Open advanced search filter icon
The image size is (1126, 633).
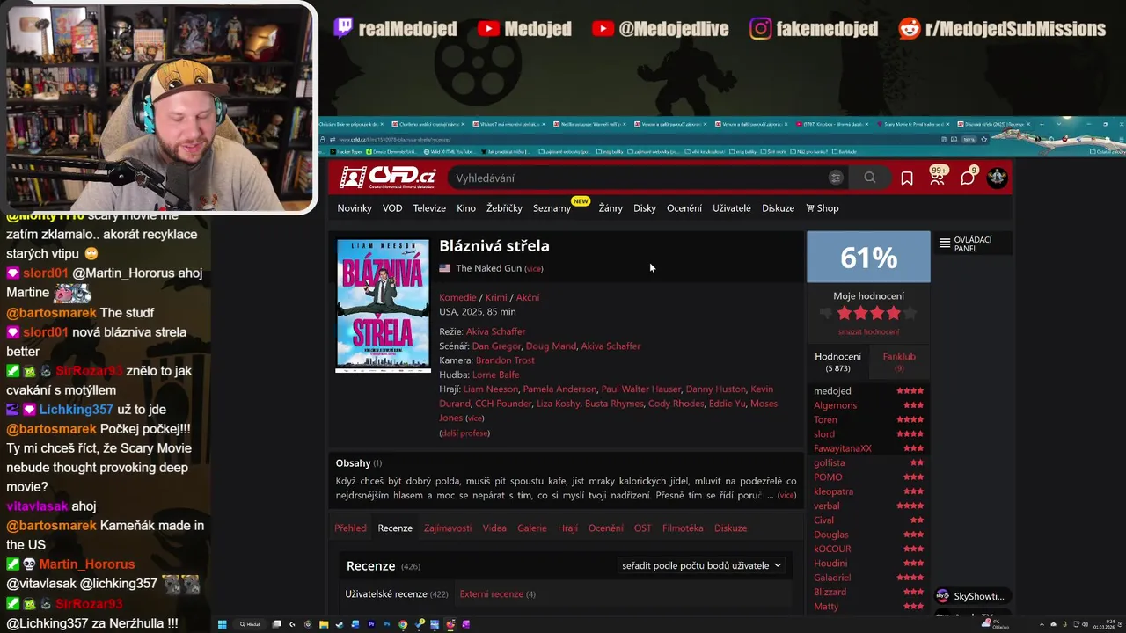pos(836,178)
